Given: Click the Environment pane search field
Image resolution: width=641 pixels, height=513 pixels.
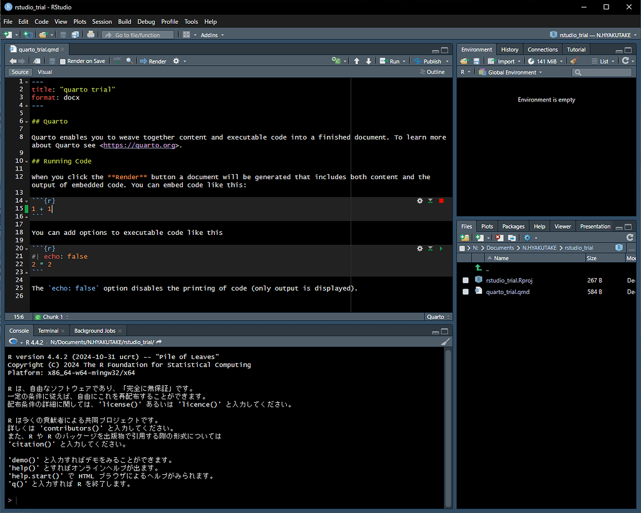Looking at the screenshot, I should (x=602, y=73).
